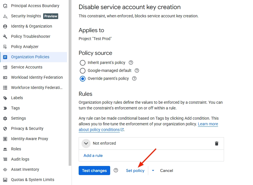This screenshot has height=185, width=253.
Task: Click the Labels tag icon in sidebar
Action: click(5, 98)
